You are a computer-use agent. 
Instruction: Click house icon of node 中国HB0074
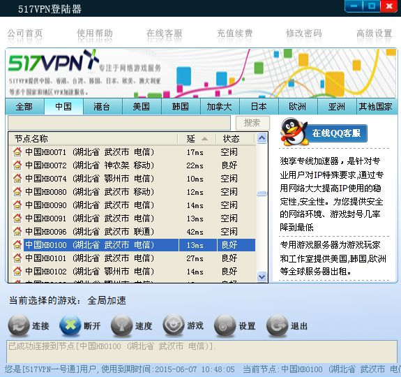(17, 179)
